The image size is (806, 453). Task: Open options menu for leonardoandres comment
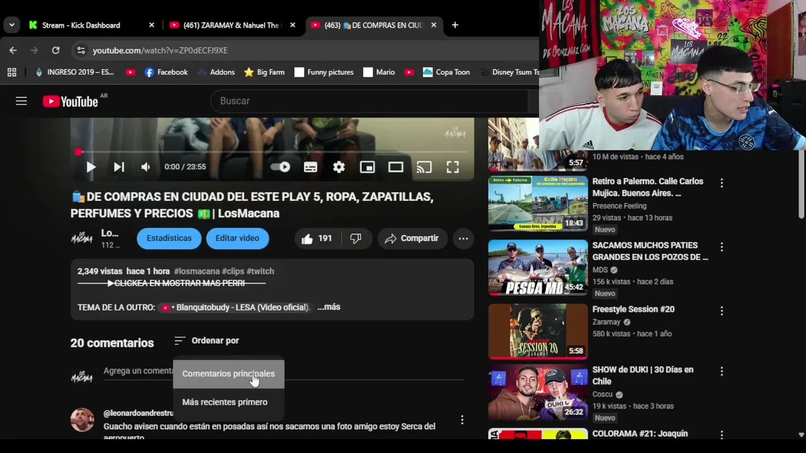462,420
